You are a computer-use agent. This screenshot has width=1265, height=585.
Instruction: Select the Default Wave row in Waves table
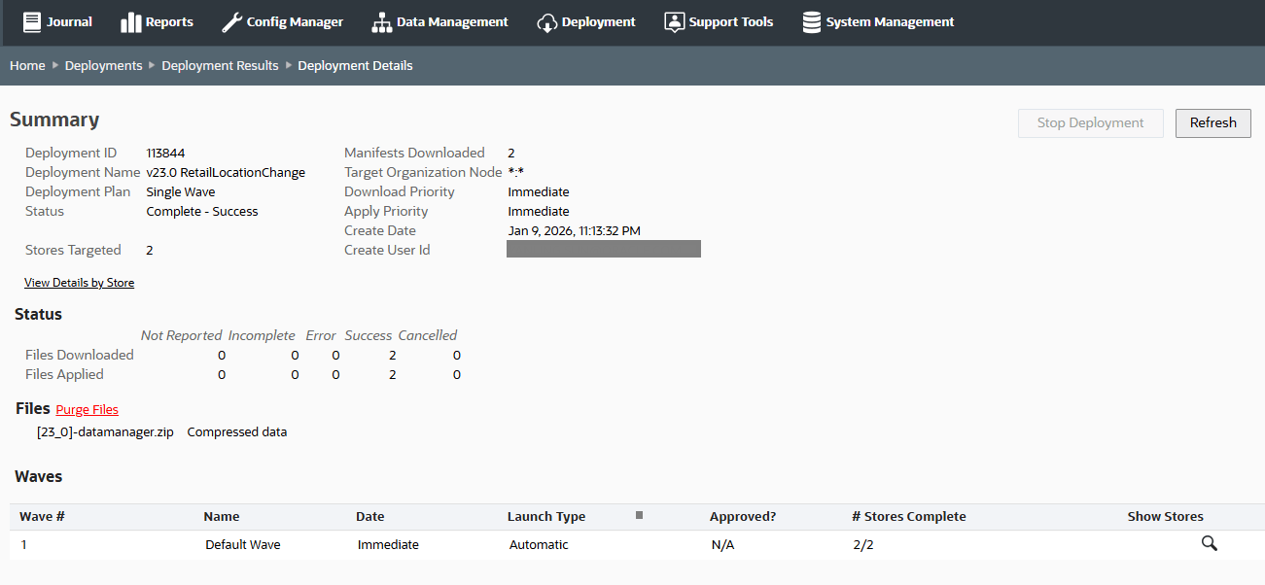pos(242,544)
